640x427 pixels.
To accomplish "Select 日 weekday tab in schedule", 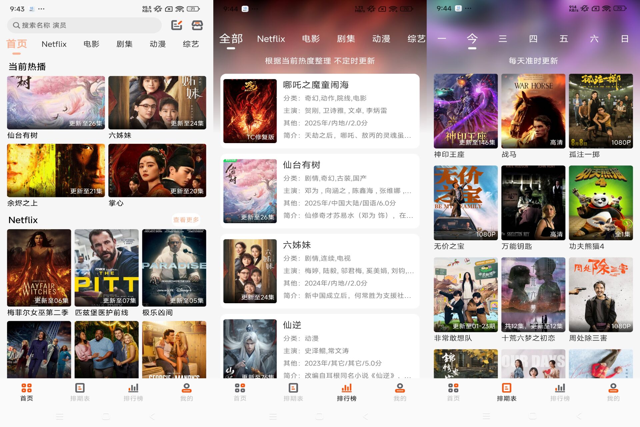I will pyautogui.click(x=625, y=39).
